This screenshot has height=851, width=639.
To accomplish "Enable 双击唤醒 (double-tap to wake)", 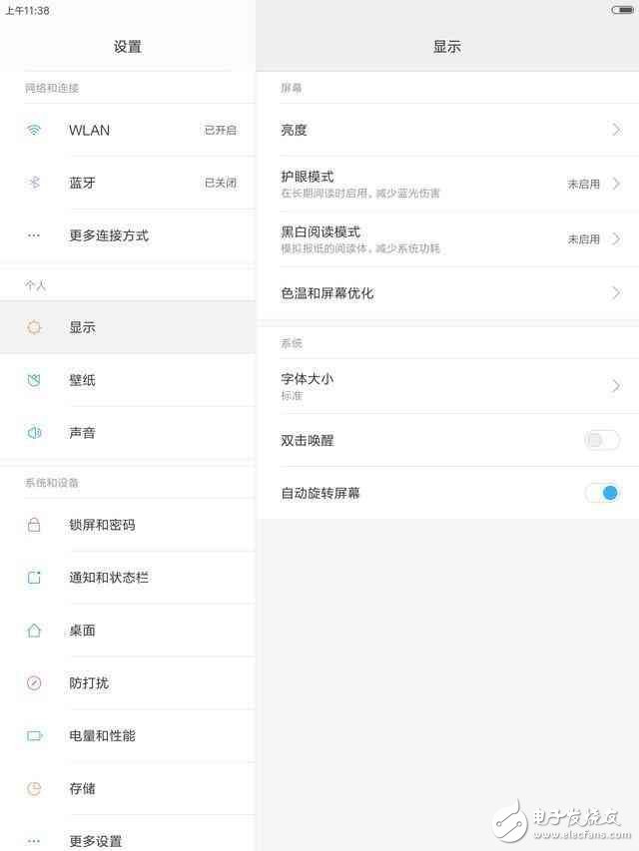I will (601, 440).
